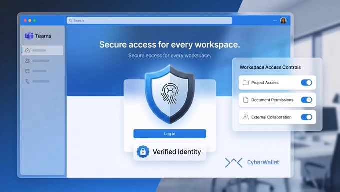
Task: Toggle the Project Access switch
Action: (x=307, y=83)
